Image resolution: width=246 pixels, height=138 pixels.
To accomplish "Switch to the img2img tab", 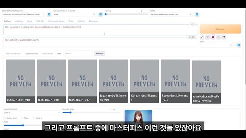I will coord(19,21).
